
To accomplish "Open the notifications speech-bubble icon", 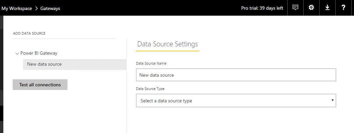I will tap(295, 8).
